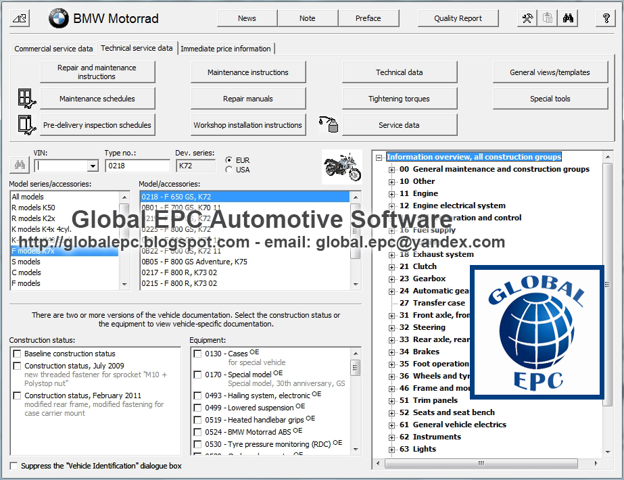
Task: Click the window-tool icon next to Maintenance schedules
Action: (26, 98)
